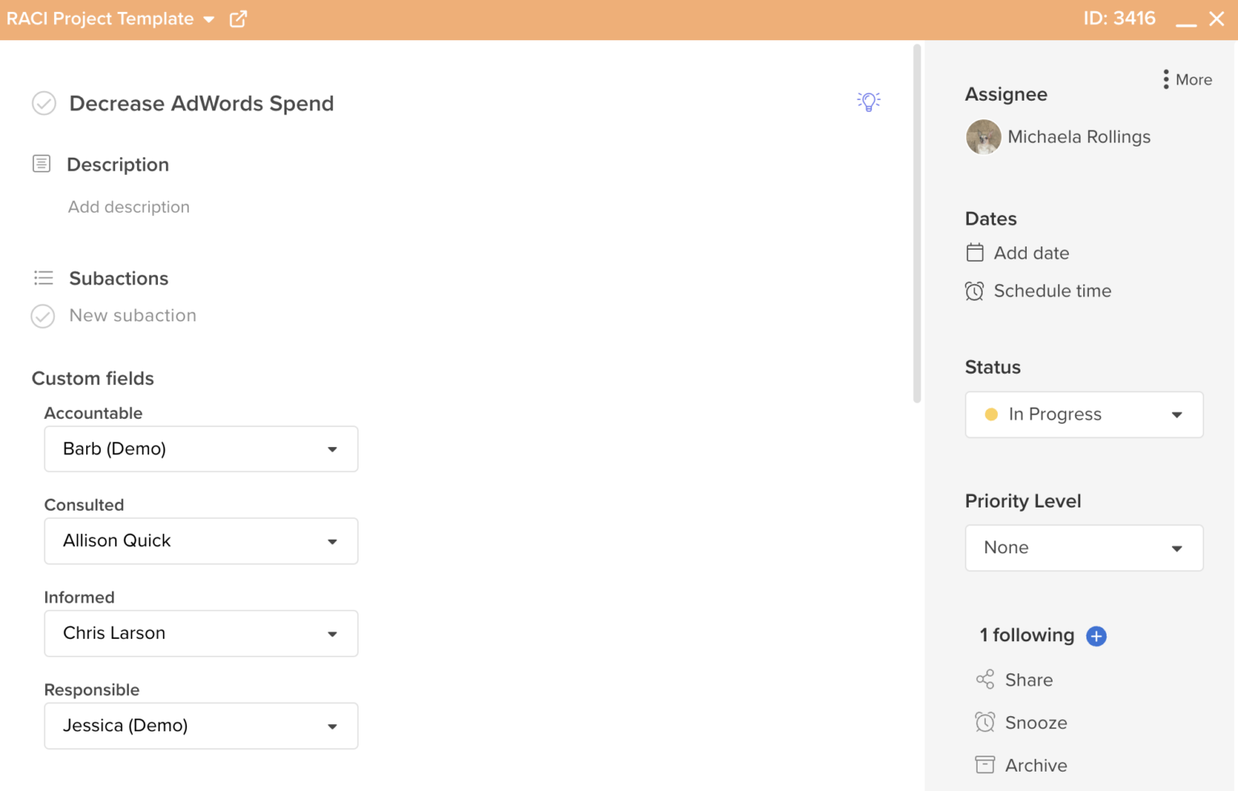
Task: Click the Add date calendar icon
Action: point(975,252)
